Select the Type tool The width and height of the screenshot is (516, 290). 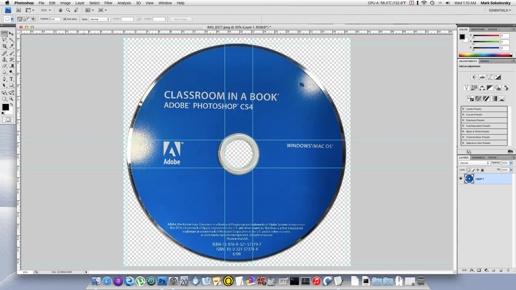pos(11,79)
